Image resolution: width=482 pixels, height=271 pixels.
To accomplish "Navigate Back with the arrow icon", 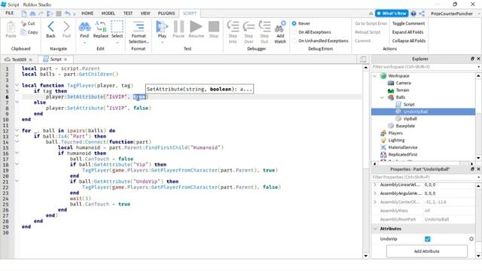I will coord(50,27).
